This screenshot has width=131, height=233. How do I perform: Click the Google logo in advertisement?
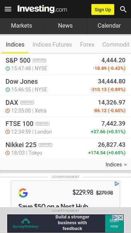[23, 193]
